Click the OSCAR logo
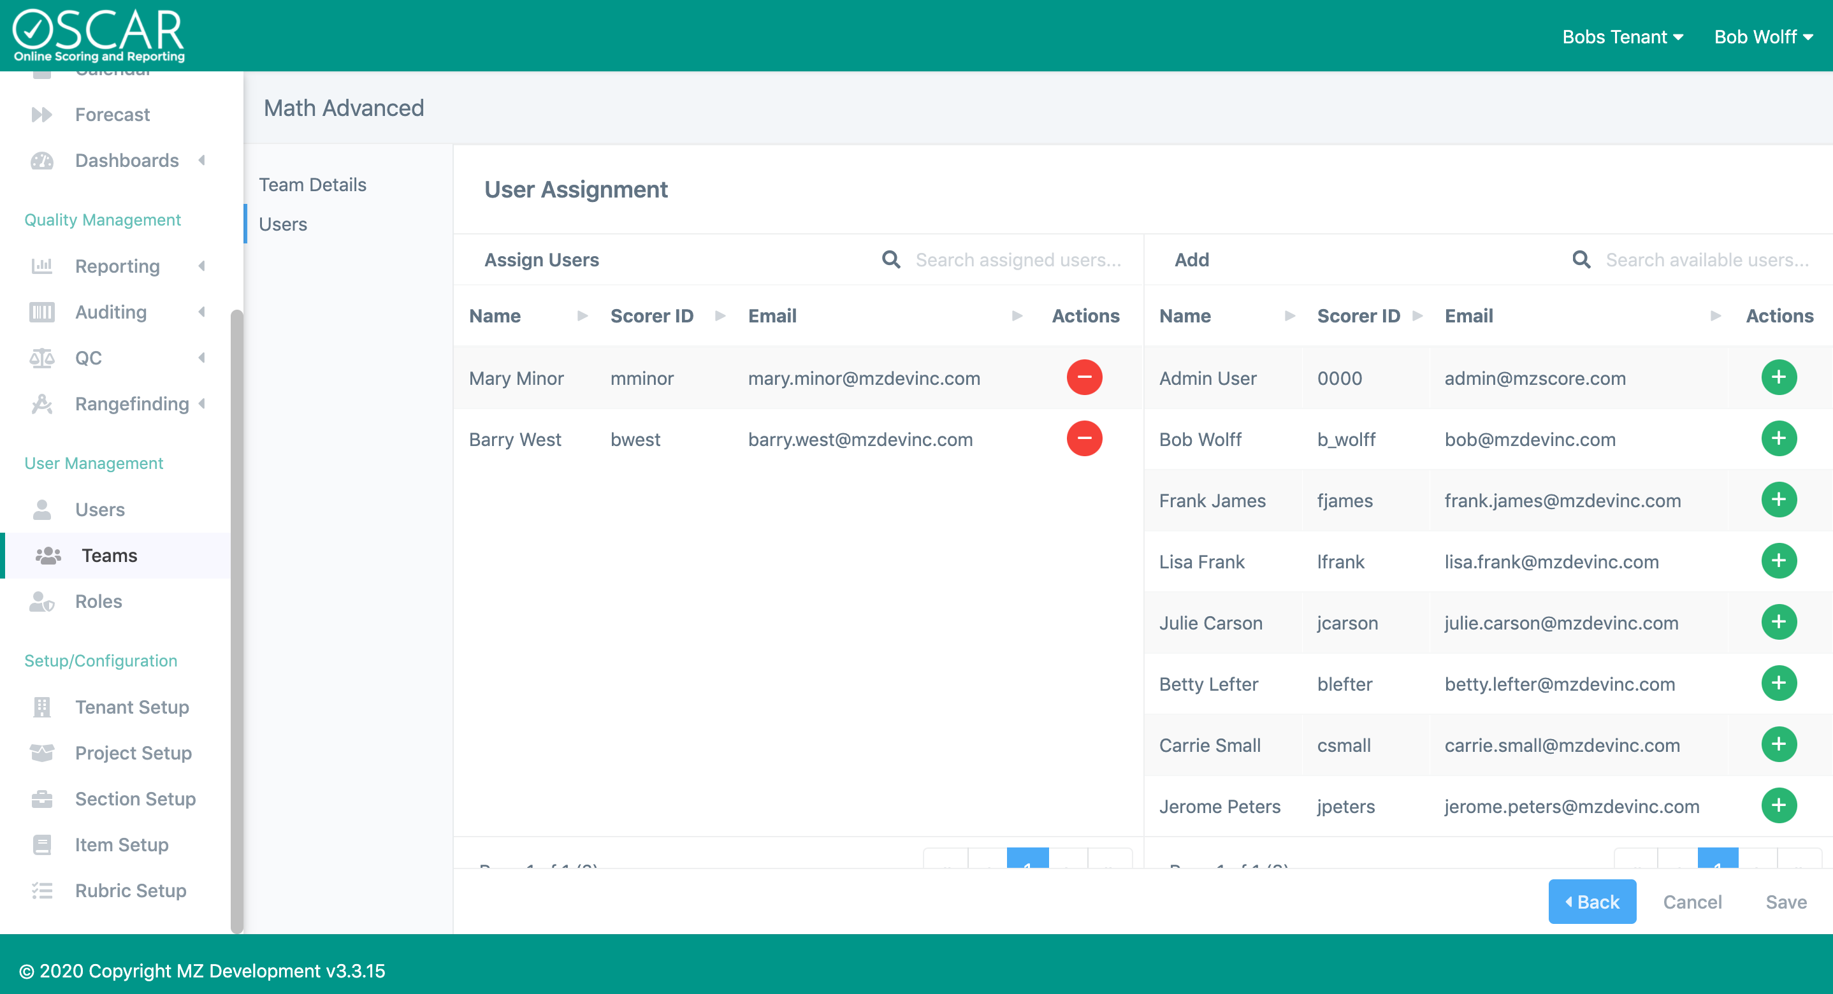 pyautogui.click(x=99, y=36)
